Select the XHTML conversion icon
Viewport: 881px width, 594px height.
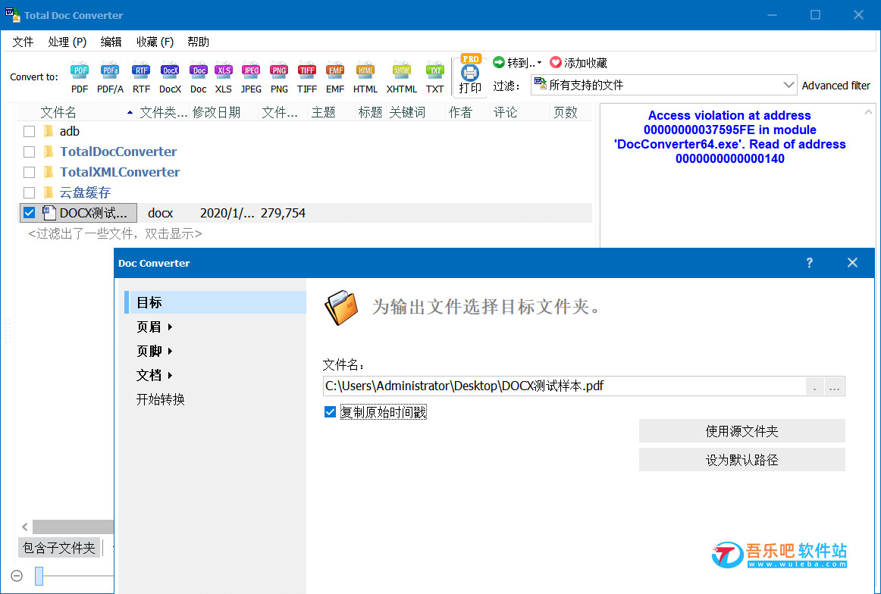coord(401,77)
